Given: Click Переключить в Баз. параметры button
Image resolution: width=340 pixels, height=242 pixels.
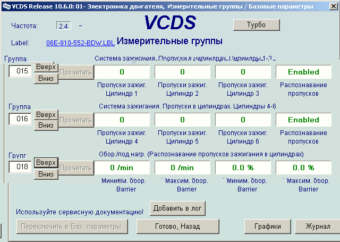Looking at the screenshot, I should click(72, 227).
